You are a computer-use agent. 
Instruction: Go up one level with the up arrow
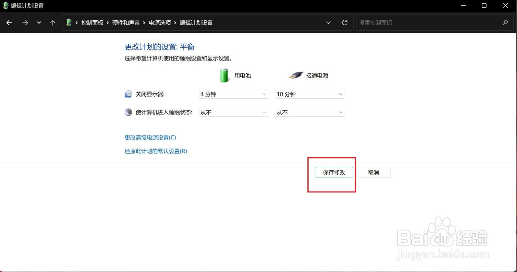(53, 23)
